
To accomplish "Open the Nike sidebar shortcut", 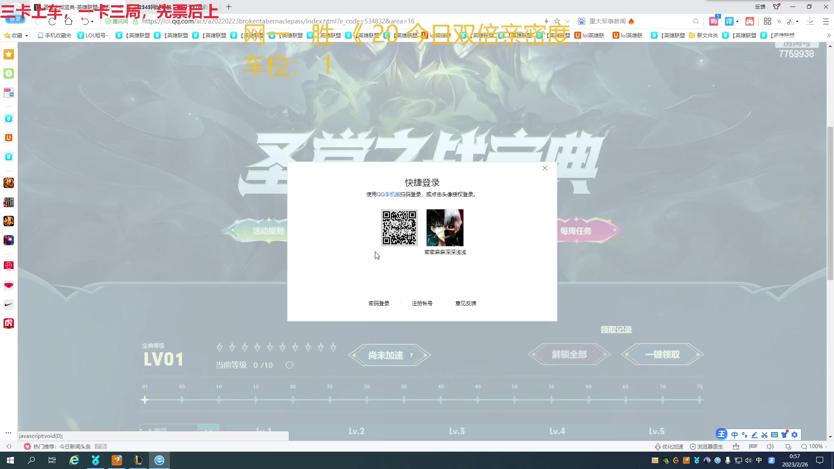I will coord(9,304).
